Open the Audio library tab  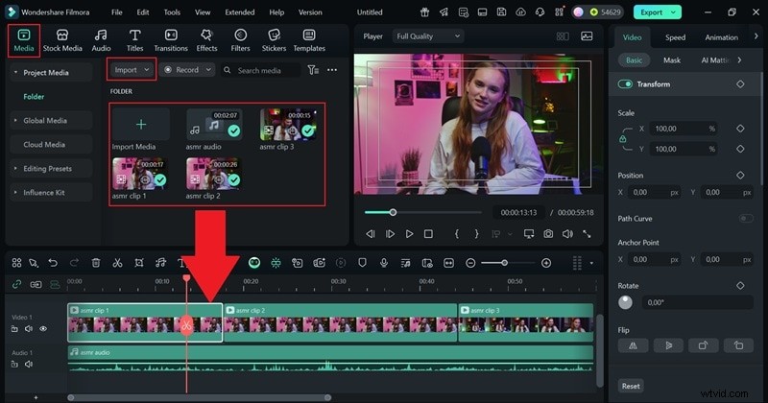click(x=101, y=40)
